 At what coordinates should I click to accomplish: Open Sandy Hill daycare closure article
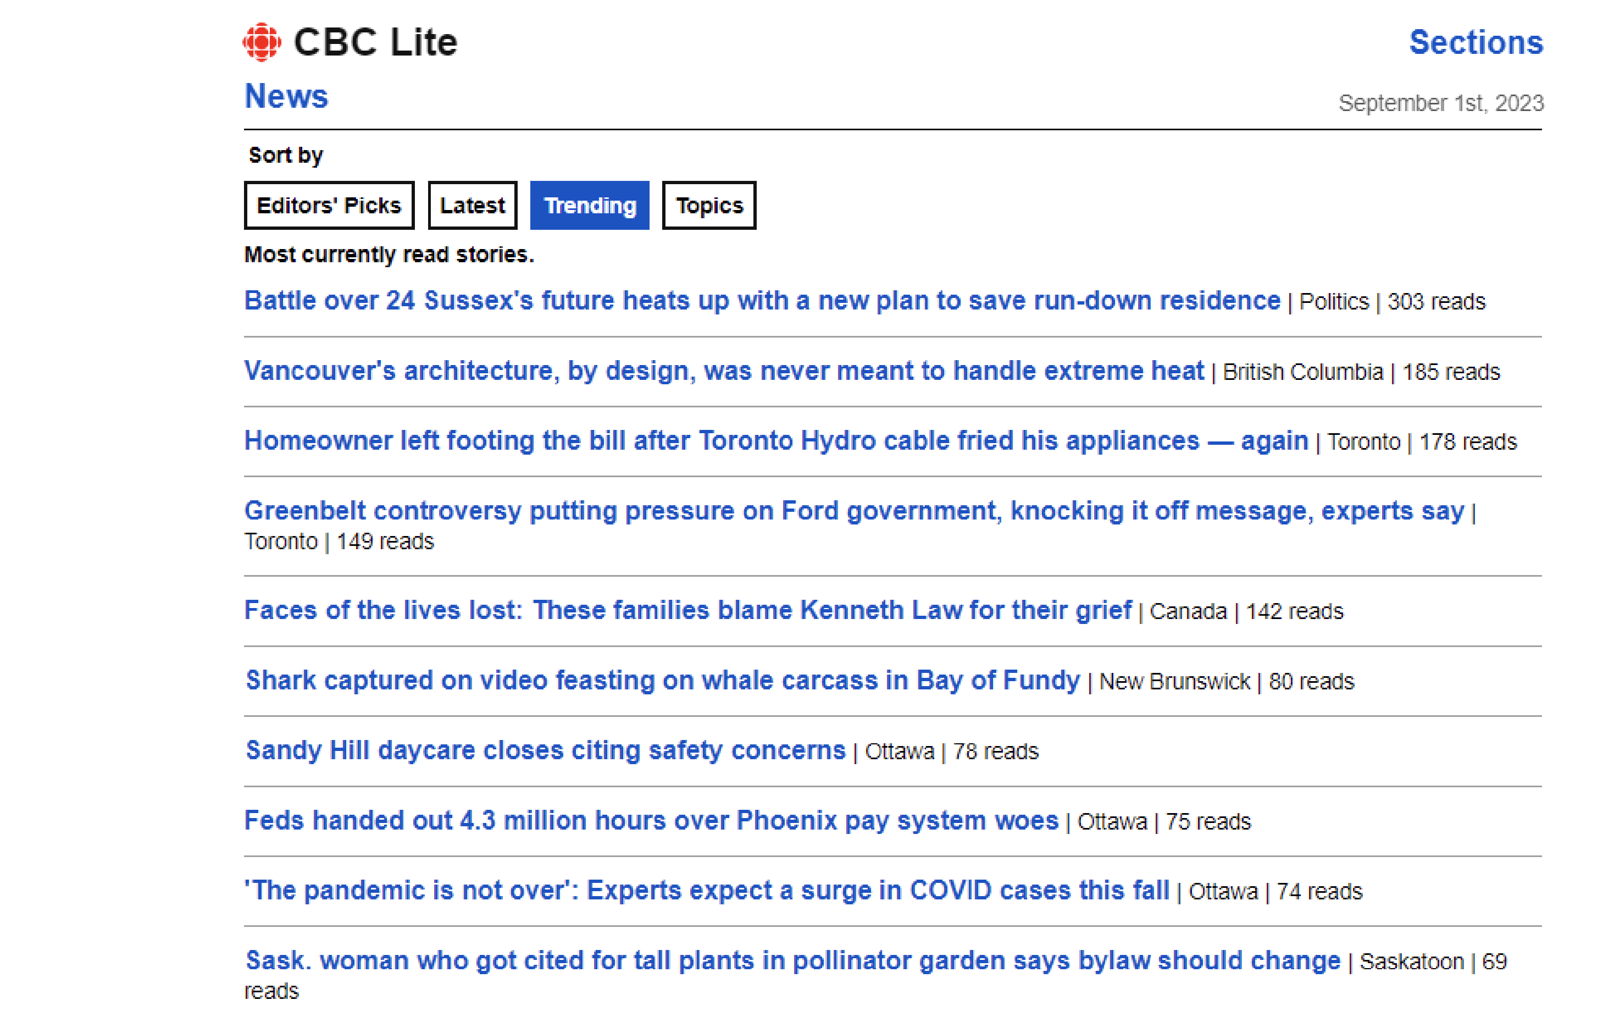pos(545,750)
